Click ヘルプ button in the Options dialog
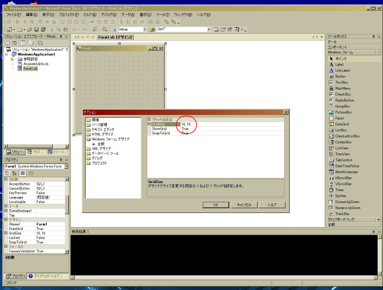This screenshot has height=290, width=383. (272, 205)
